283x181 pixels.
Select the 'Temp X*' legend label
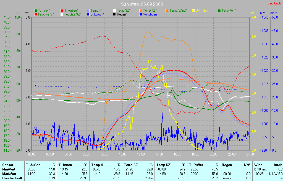[96, 11]
